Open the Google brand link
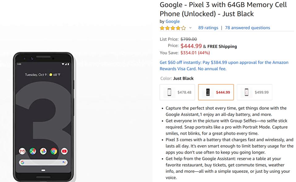This screenshot has width=296, height=182. (x=172, y=21)
